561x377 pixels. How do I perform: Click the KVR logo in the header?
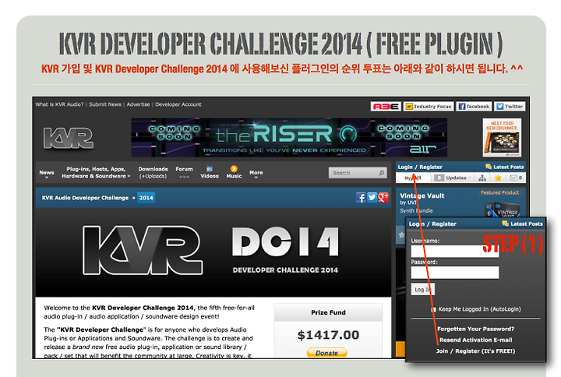[69, 138]
